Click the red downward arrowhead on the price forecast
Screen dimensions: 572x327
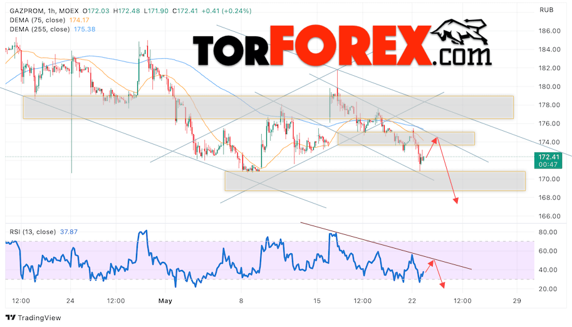tap(455, 200)
